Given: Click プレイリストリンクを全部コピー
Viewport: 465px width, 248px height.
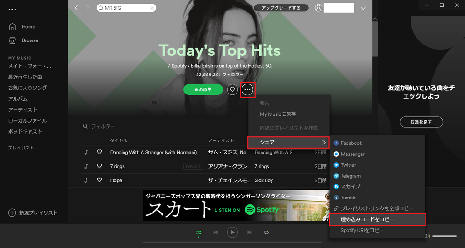Looking at the screenshot, I should tap(377, 208).
